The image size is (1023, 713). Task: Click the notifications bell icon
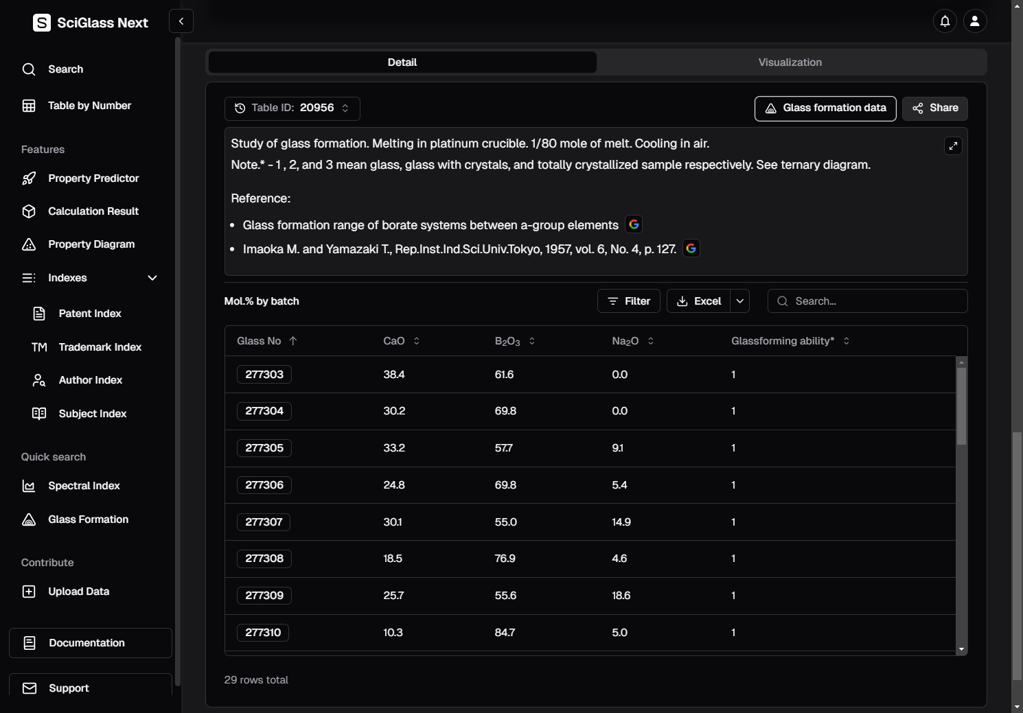point(945,21)
